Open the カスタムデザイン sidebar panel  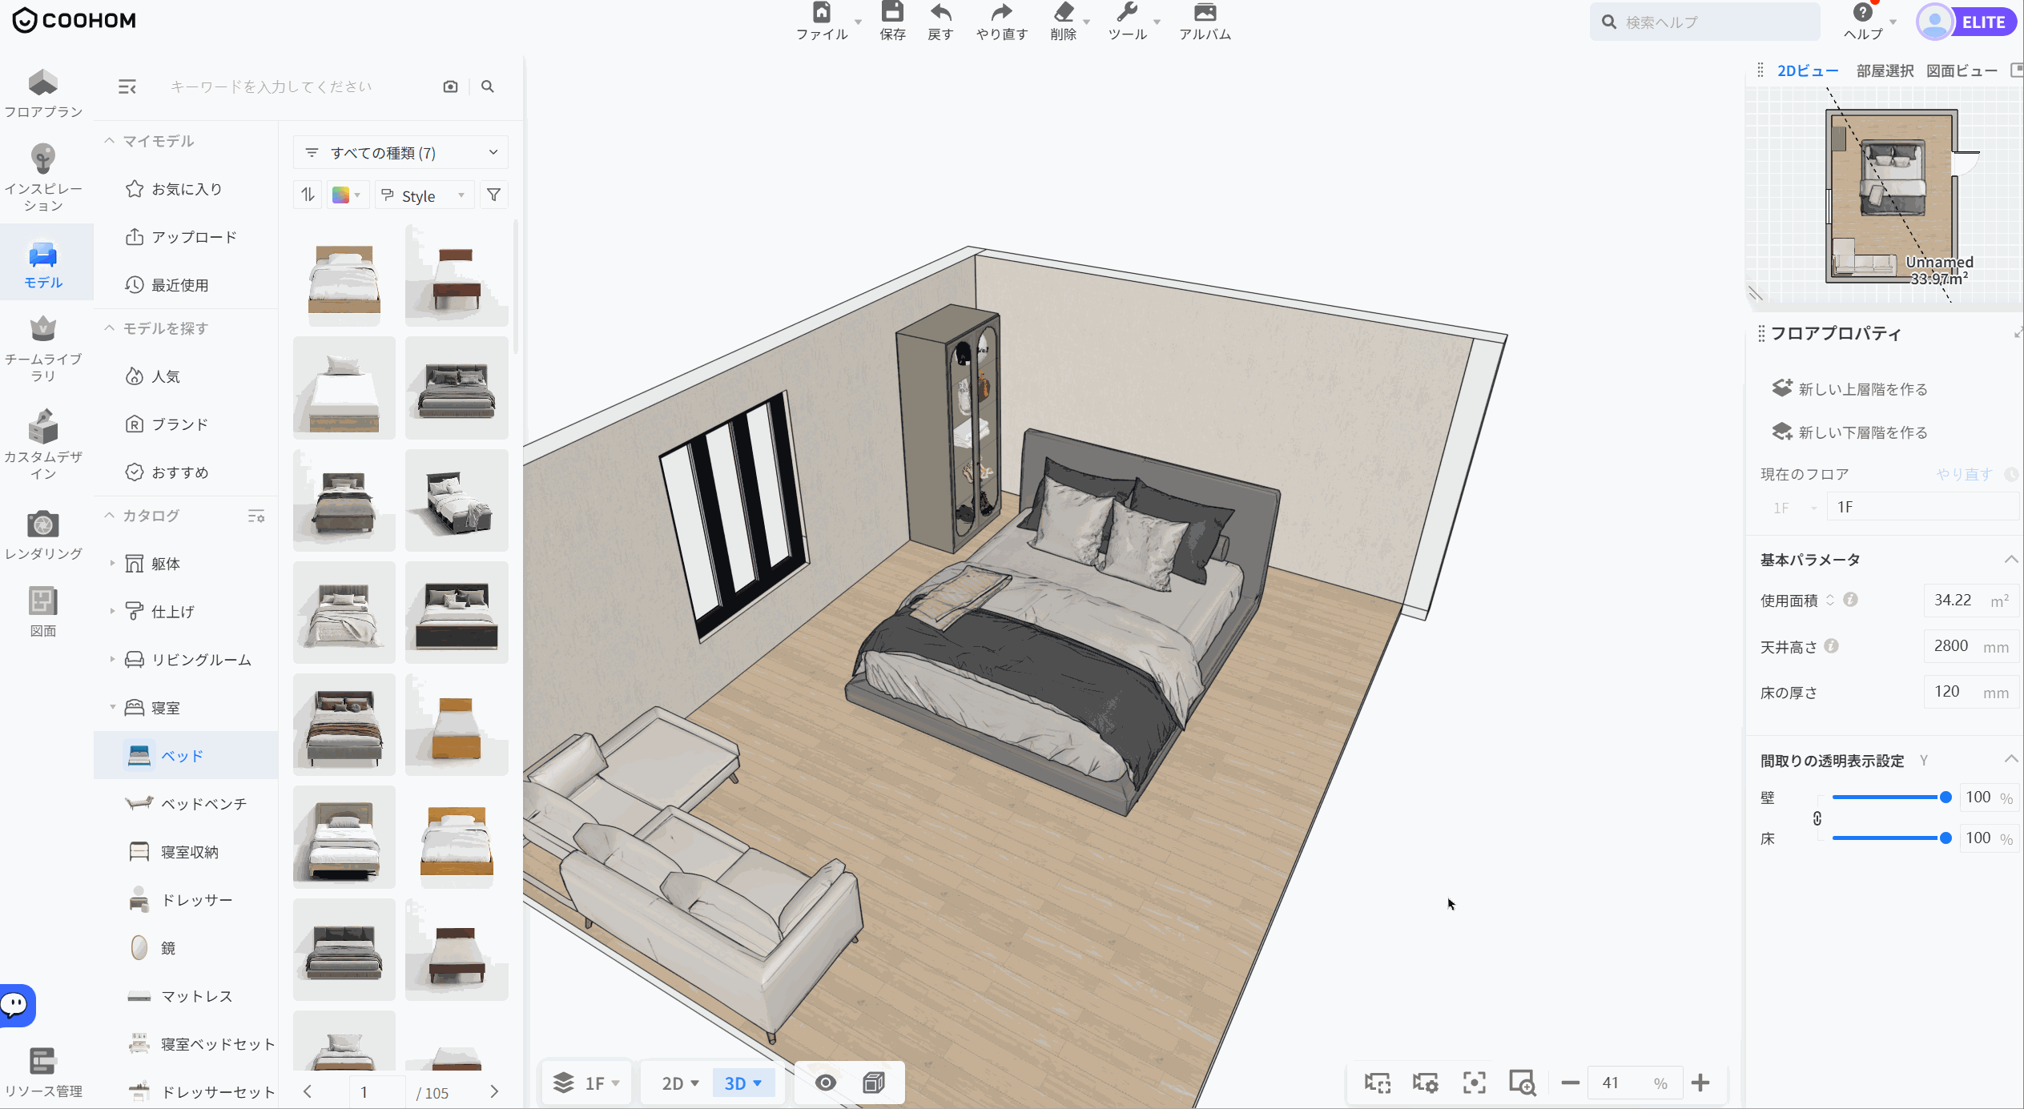(43, 444)
